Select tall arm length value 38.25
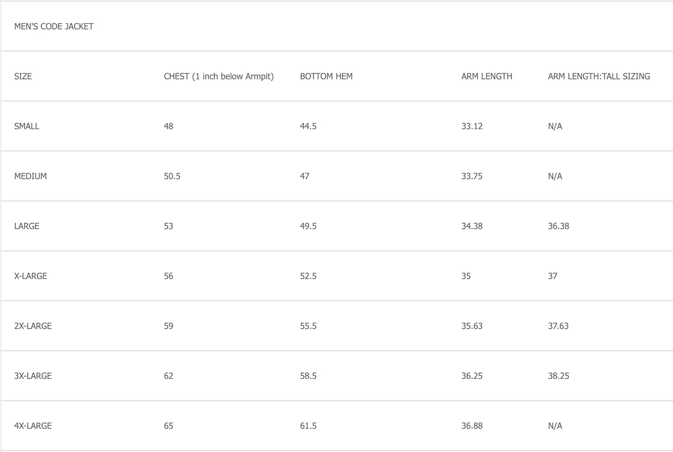The image size is (673, 452). coord(559,376)
